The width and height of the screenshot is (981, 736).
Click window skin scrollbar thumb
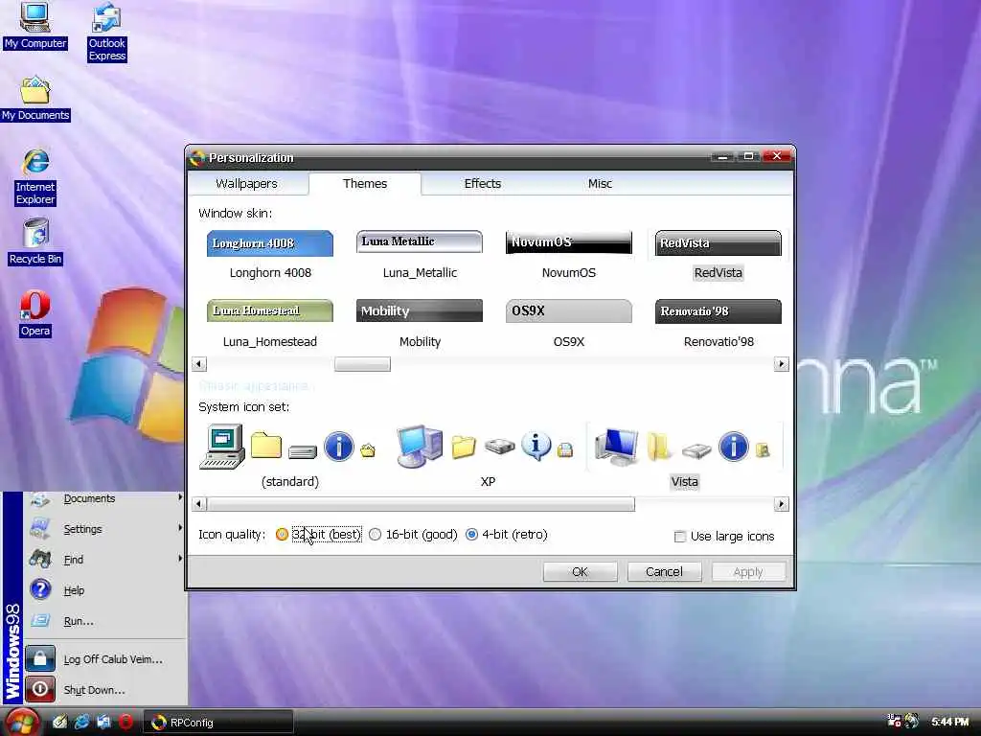tap(362, 363)
